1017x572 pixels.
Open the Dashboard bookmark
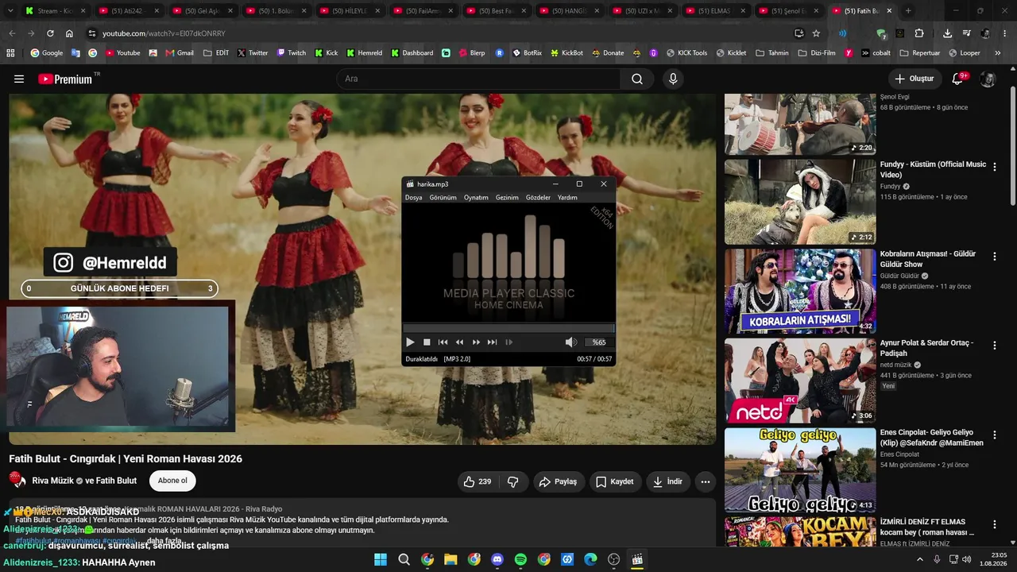click(x=411, y=53)
